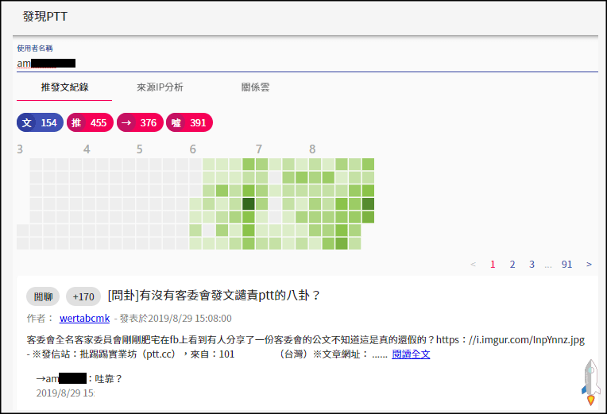Go to page 2
Screen dimensions: 607x414
point(512,264)
